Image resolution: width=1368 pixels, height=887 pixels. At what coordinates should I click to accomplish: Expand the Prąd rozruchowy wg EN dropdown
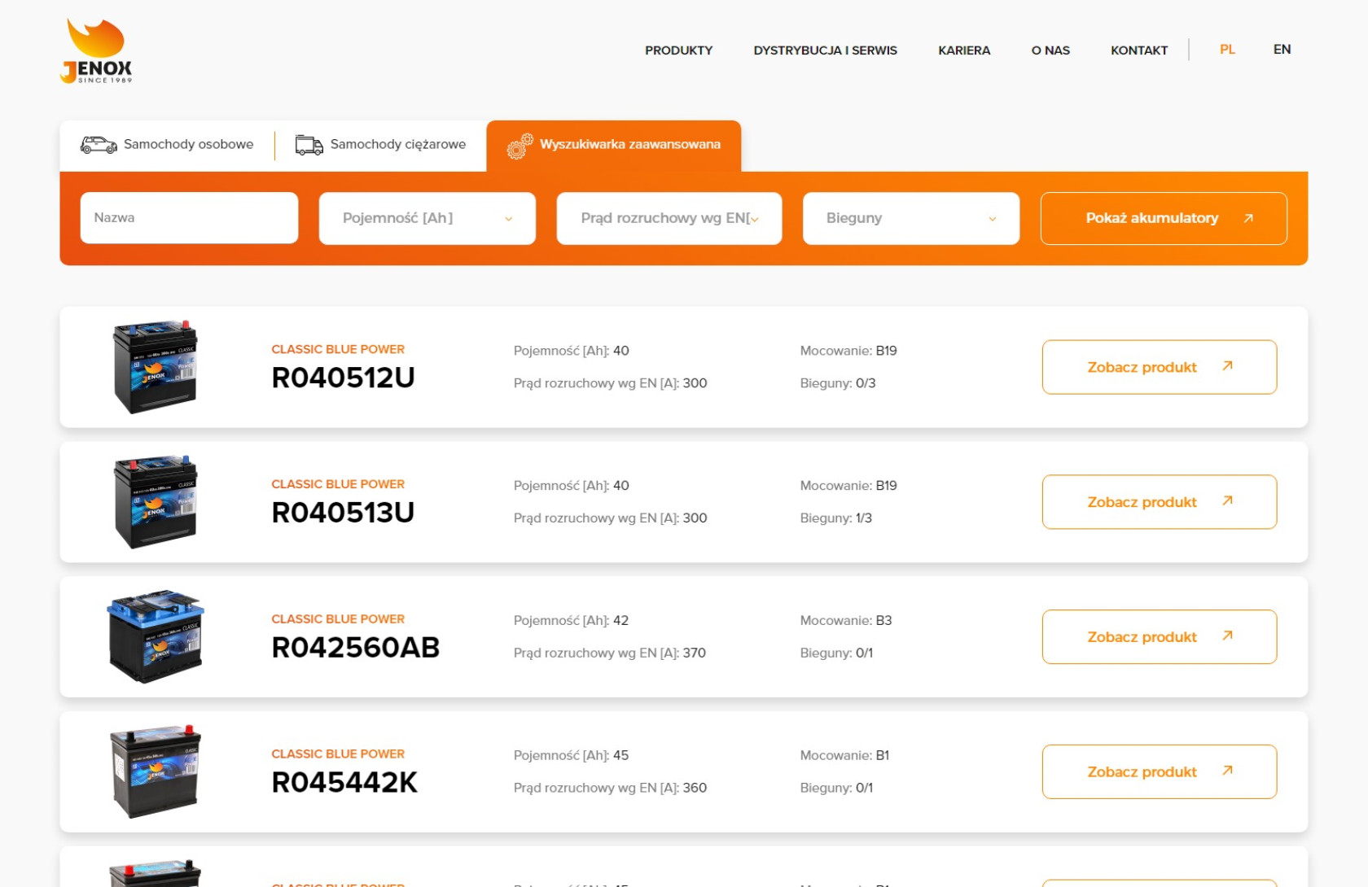click(669, 218)
